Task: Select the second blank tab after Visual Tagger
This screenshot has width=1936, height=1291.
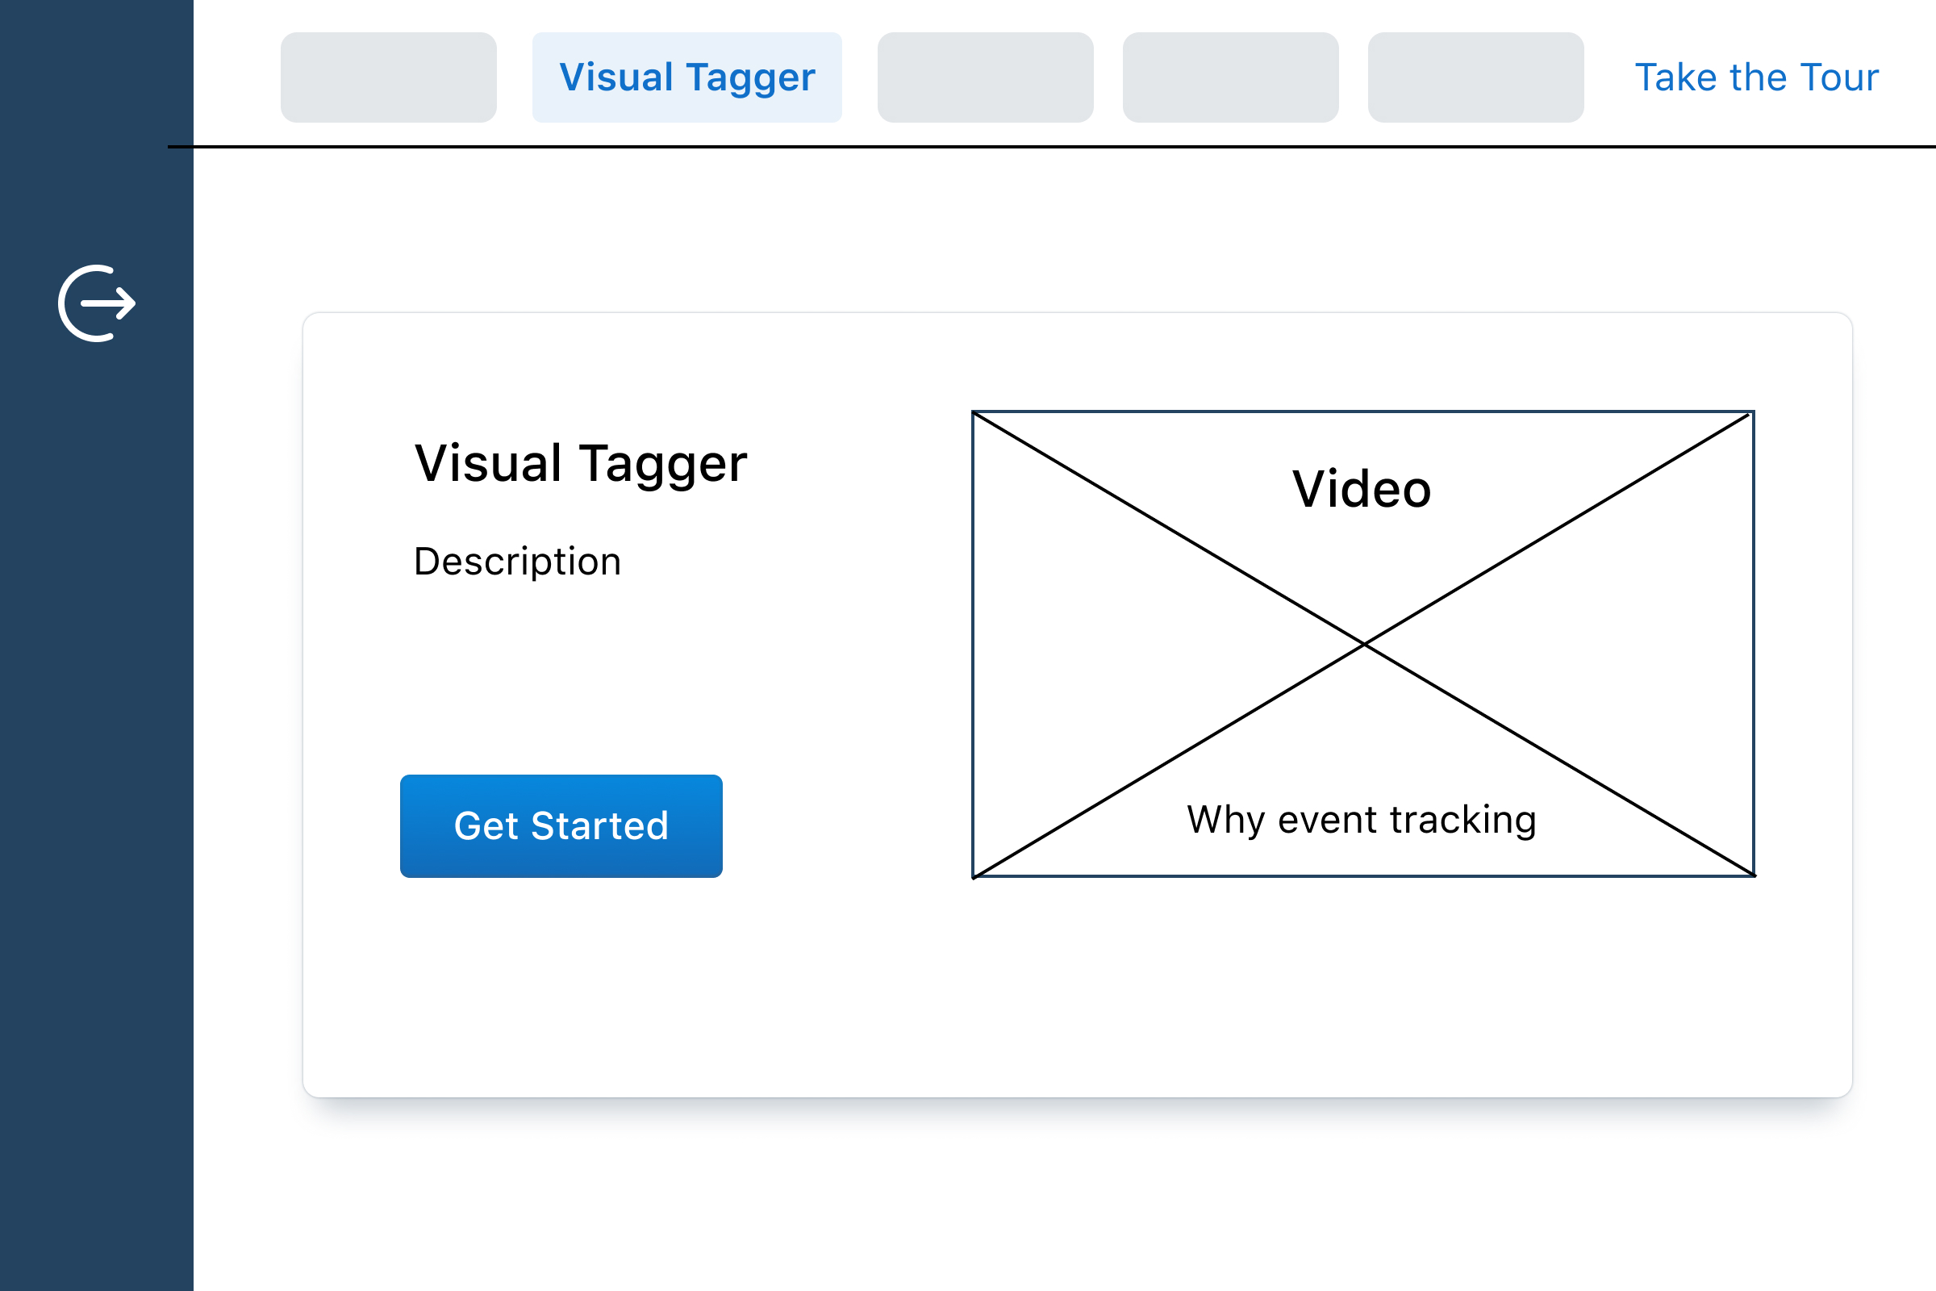Action: 1231,77
